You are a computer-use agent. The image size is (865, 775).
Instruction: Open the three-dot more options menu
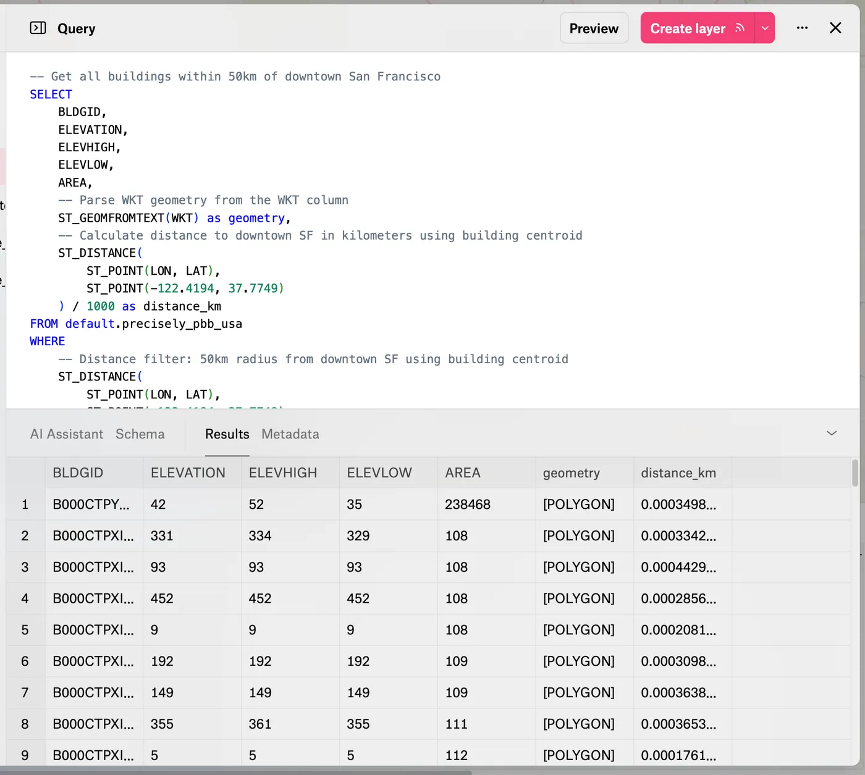(802, 28)
